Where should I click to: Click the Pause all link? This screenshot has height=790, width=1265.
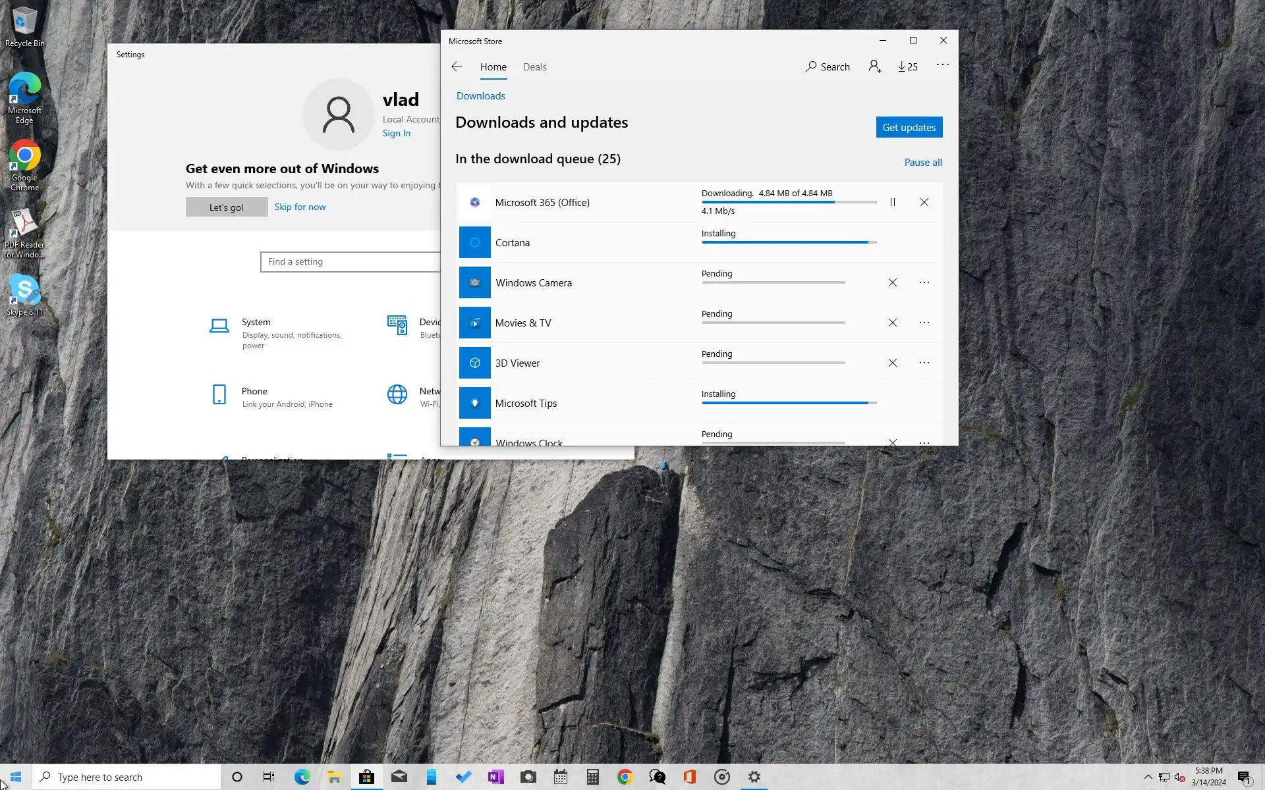(922, 162)
